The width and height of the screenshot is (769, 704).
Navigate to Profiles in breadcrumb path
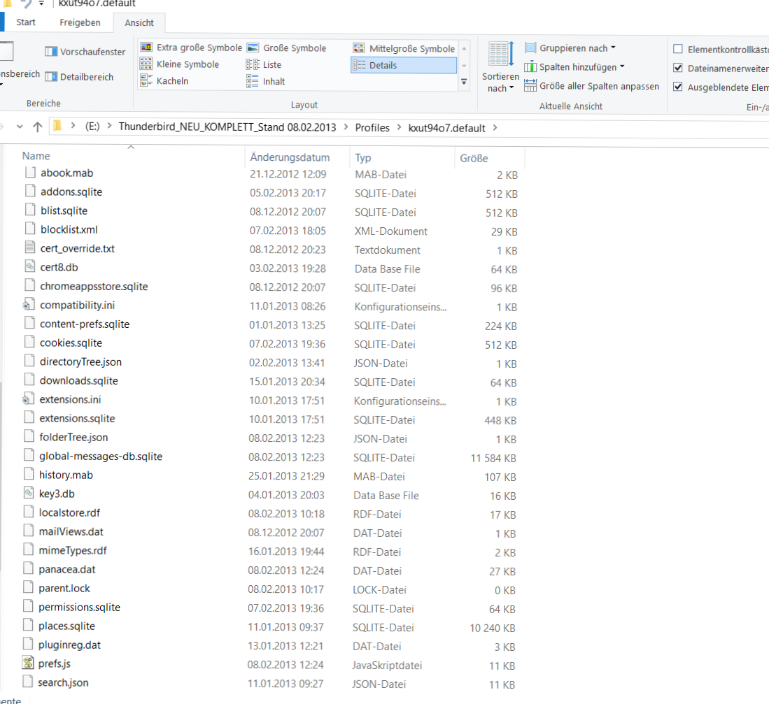(x=372, y=128)
